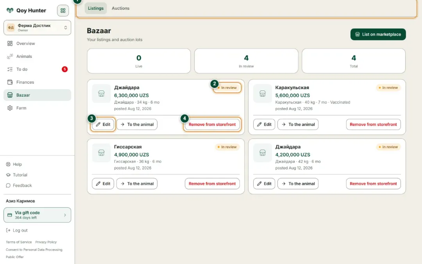The width and height of the screenshot is (422, 264).
Task: Select Bazaar in the sidebar
Action: click(37, 95)
